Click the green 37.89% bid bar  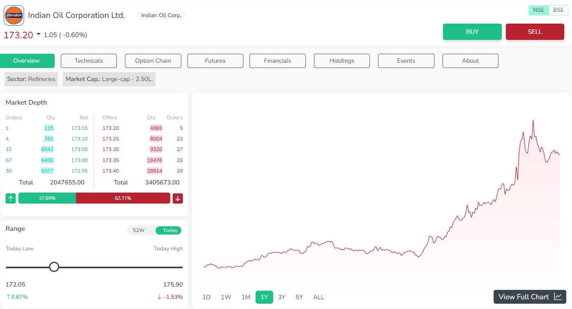coord(47,198)
